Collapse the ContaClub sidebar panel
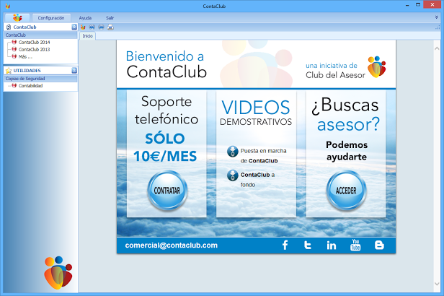This screenshot has height=296, width=444. click(74, 27)
